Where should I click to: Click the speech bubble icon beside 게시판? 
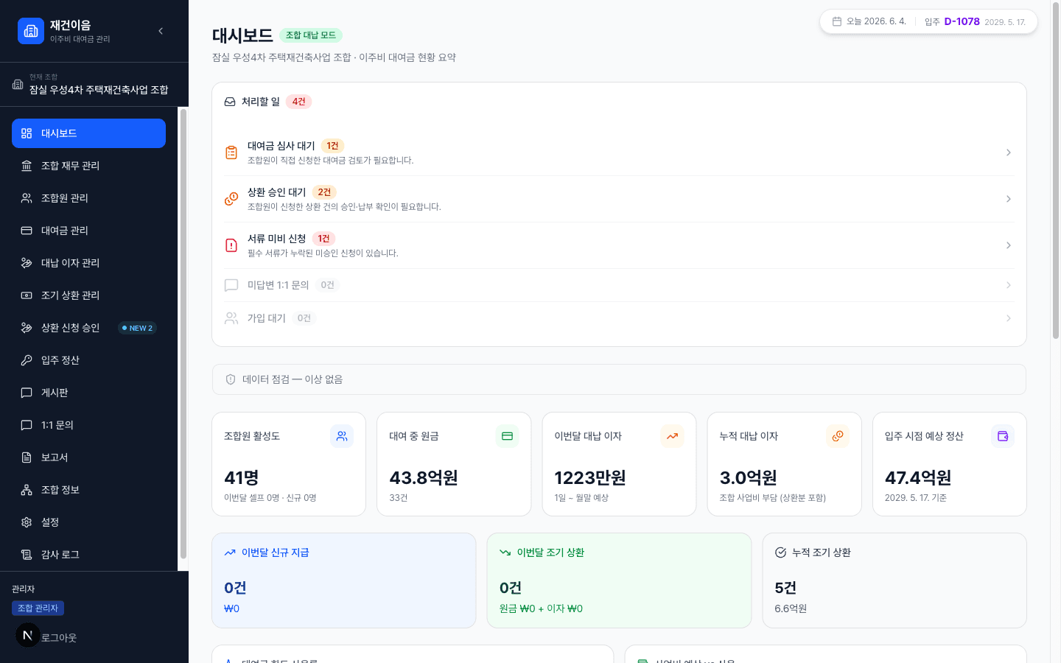coord(27,393)
